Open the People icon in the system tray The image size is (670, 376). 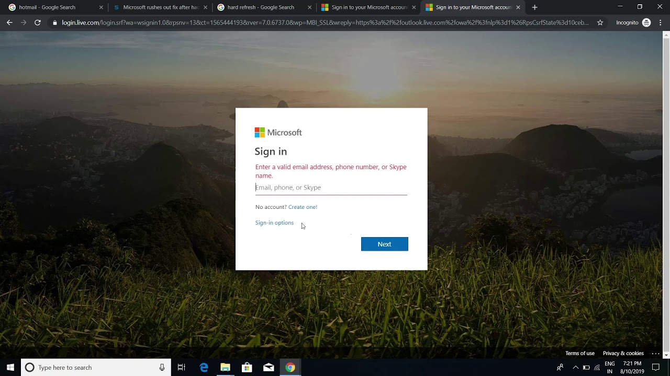[x=560, y=367]
